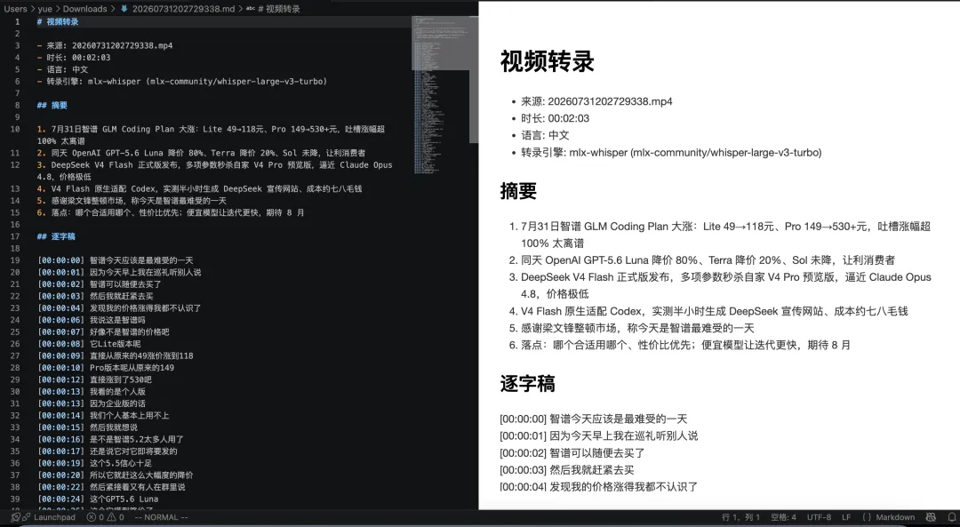Click editor summary line '5. 感谢梁文锋整顿市场'

pyautogui.click(x=132, y=201)
